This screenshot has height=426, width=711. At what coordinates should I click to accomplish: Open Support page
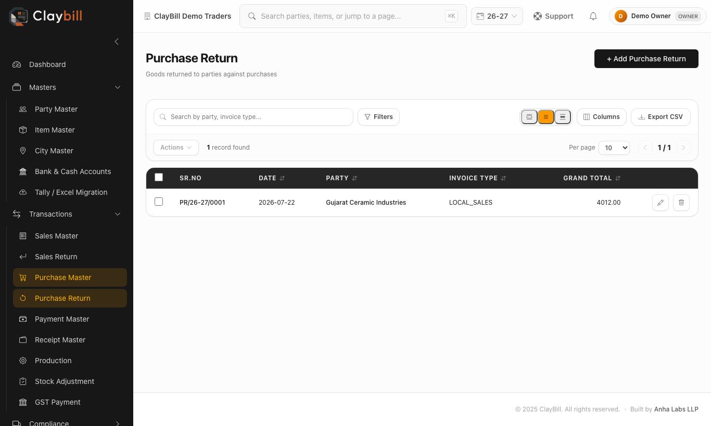[x=553, y=16]
